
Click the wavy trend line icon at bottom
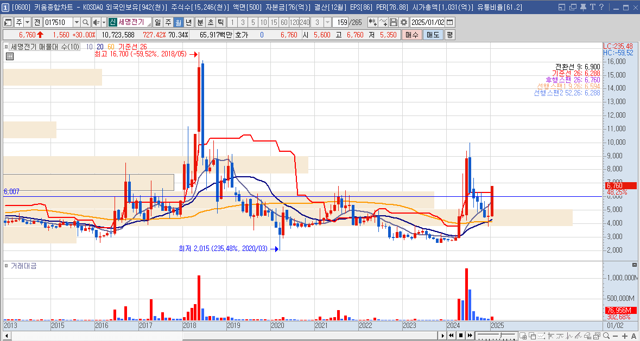point(560,336)
